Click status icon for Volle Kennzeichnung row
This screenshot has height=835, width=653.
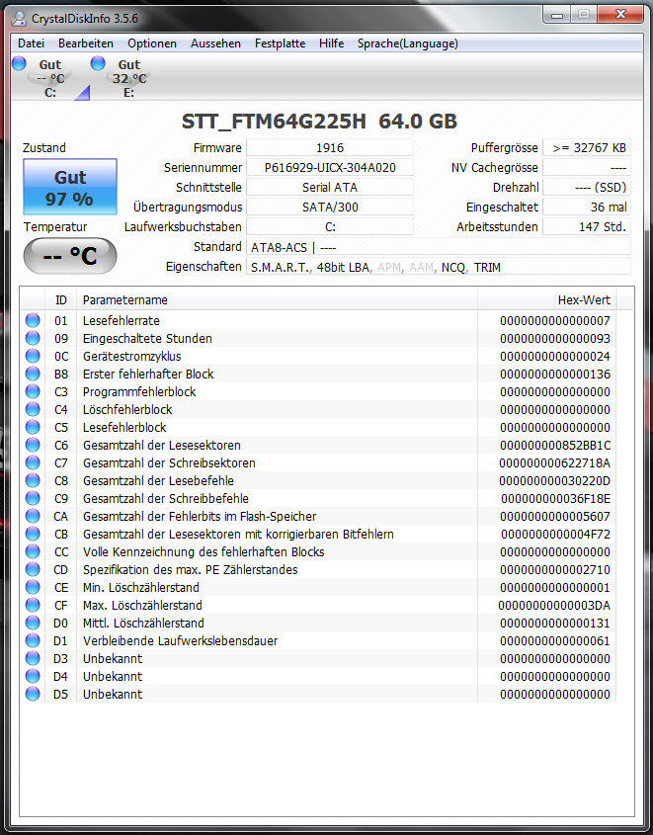pyautogui.click(x=33, y=551)
